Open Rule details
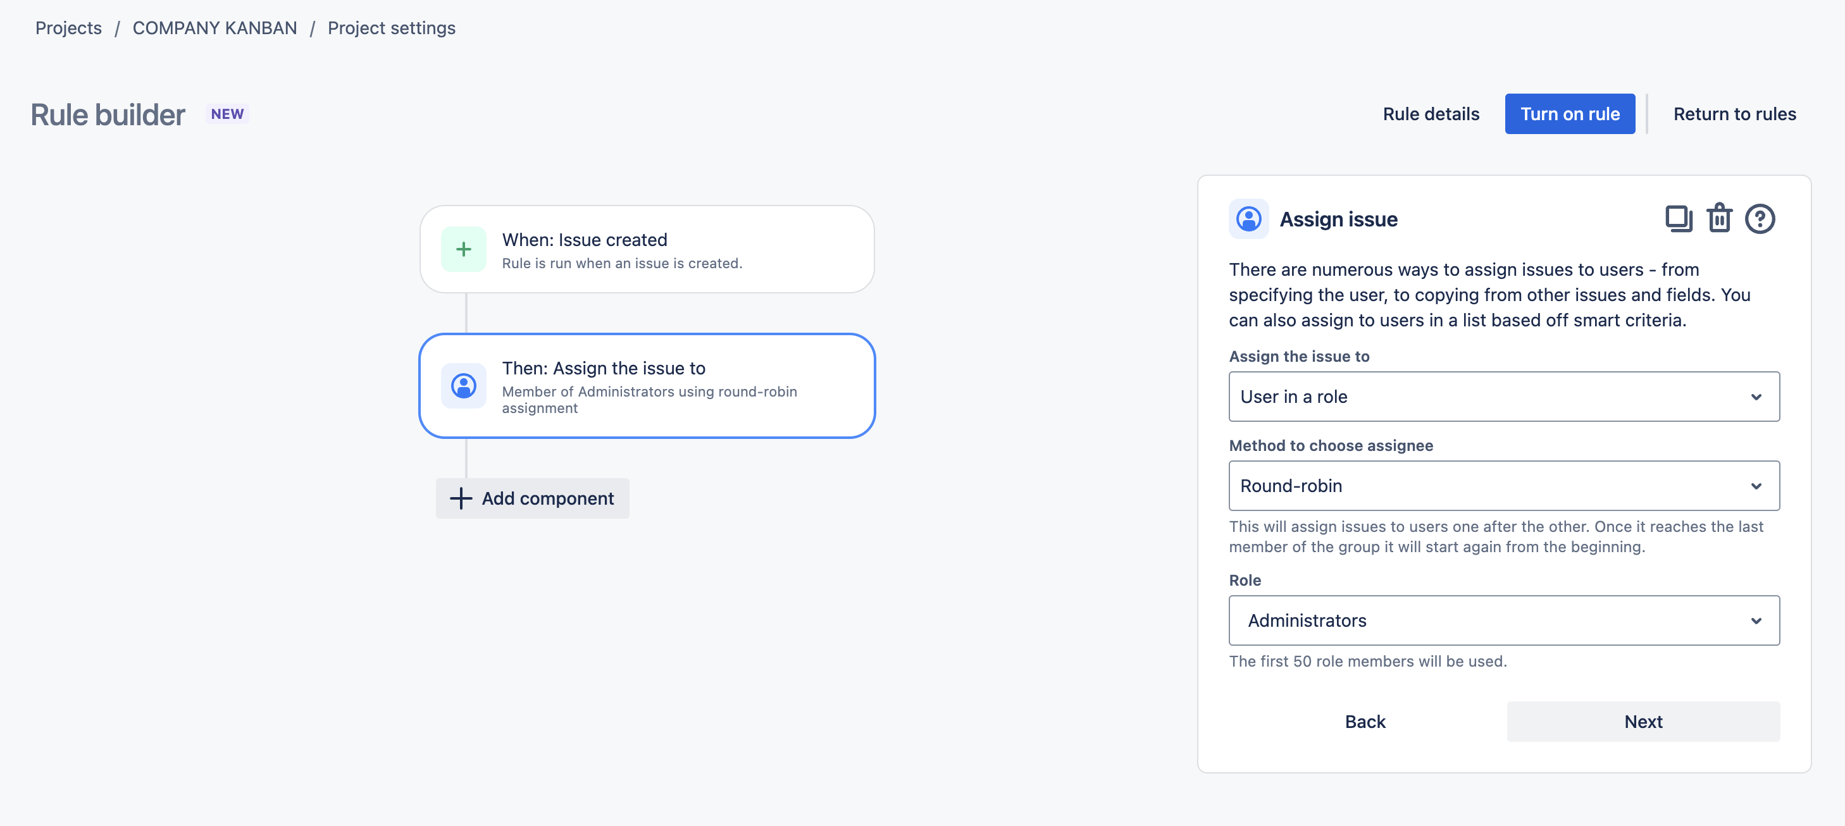This screenshot has width=1845, height=826. tap(1431, 114)
